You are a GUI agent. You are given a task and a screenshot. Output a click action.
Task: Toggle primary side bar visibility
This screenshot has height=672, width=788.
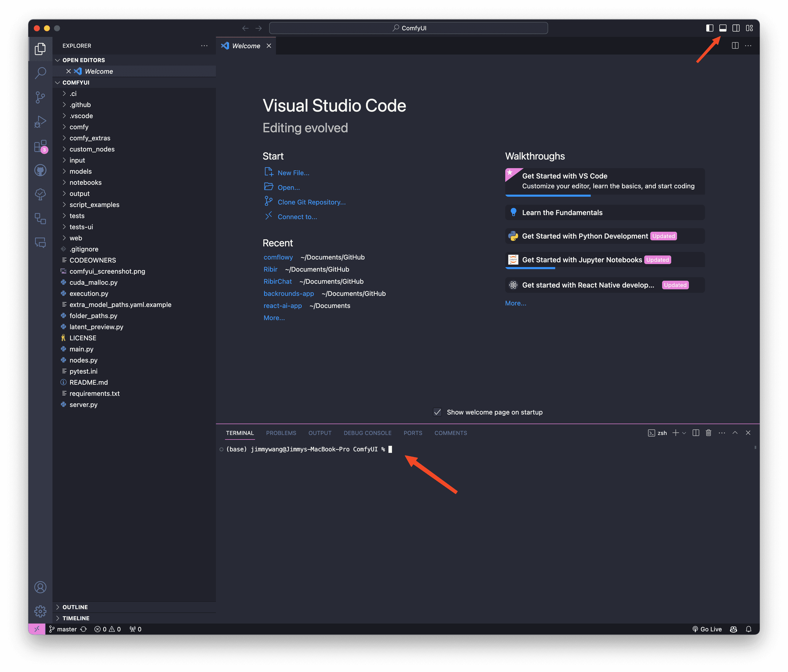coord(709,28)
